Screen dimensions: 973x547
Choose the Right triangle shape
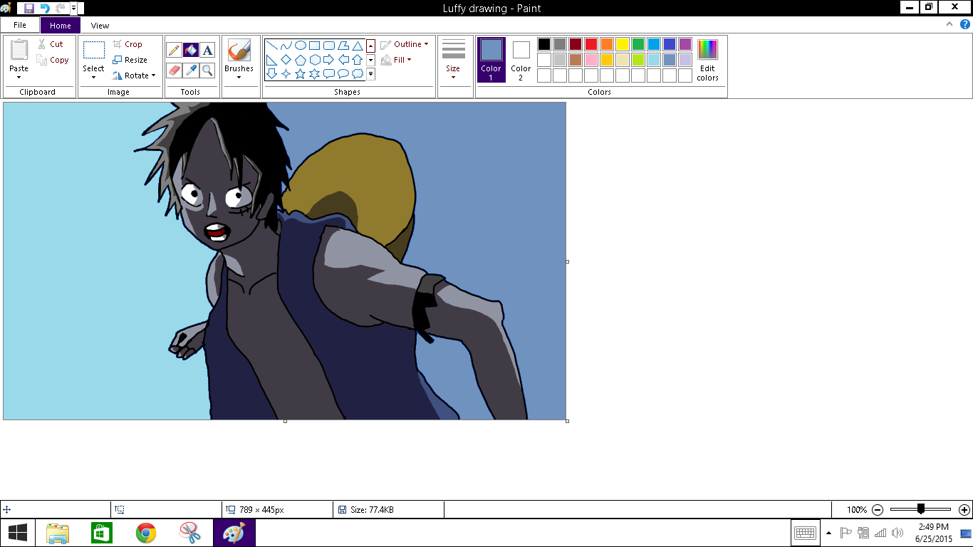click(272, 60)
